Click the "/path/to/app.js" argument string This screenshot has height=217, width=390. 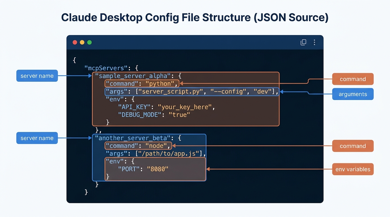[169, 154]
